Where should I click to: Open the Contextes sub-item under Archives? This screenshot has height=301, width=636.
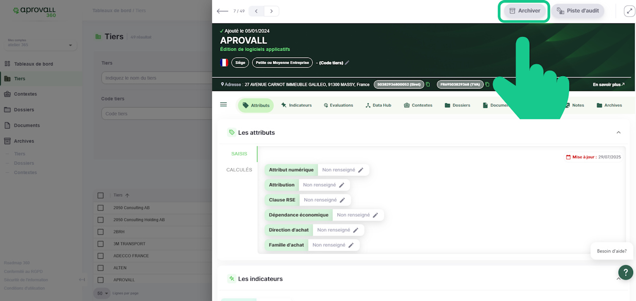(25, 172)
